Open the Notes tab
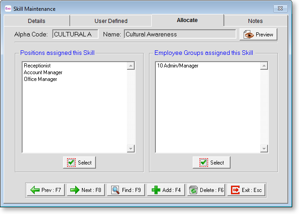 coord(255,21)
